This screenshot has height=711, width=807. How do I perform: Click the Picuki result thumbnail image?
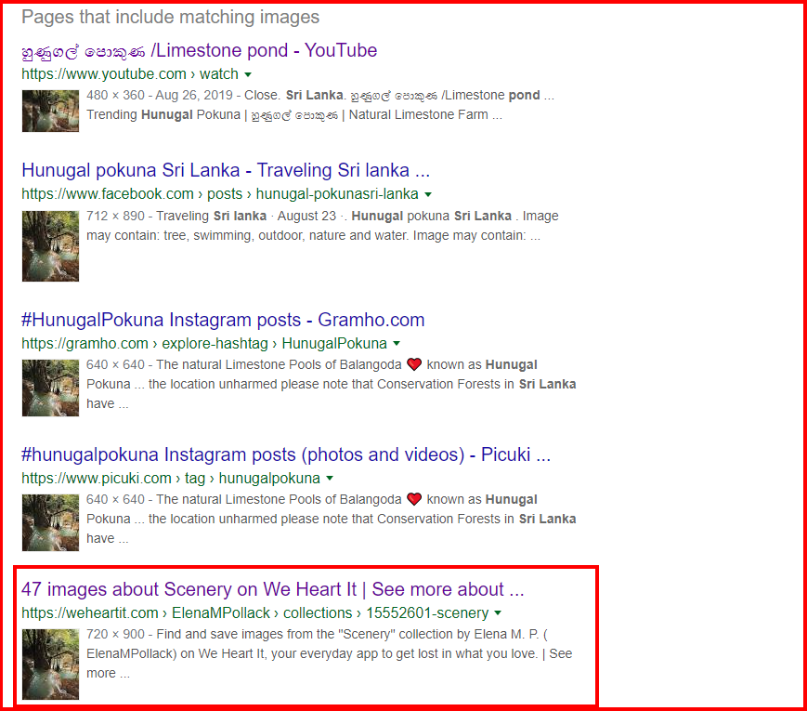50,523
